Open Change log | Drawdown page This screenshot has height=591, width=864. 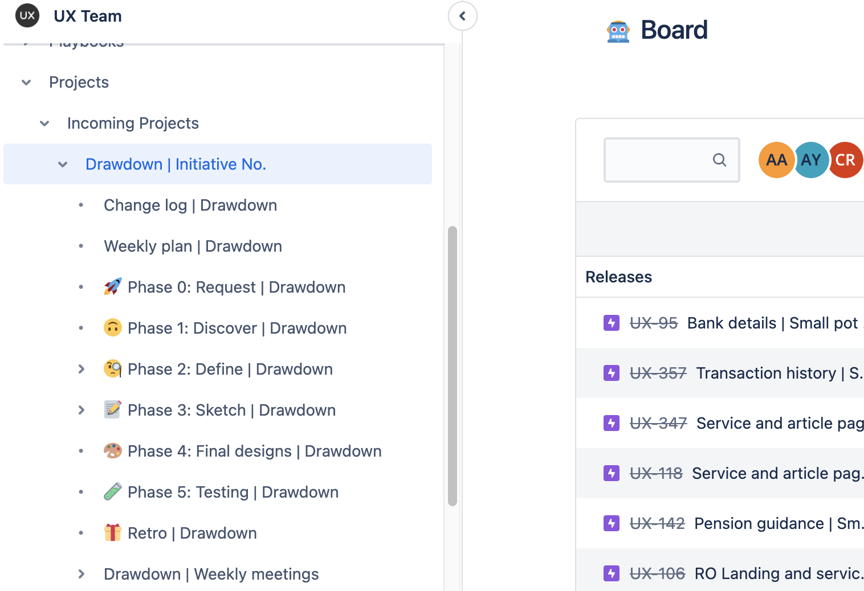coord(190,206)
